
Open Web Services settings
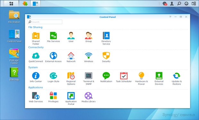coord(36,97)
